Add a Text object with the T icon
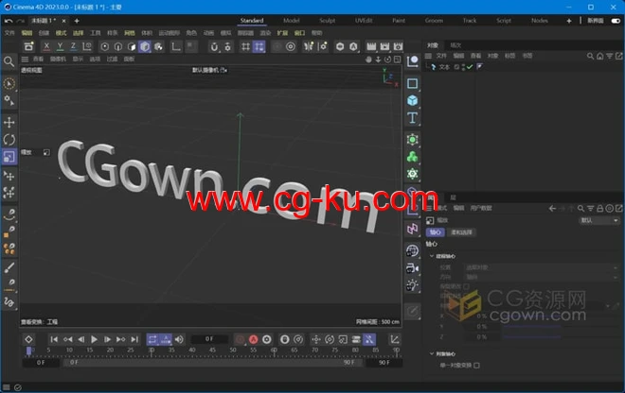The height and width of the screenshot is (393, 625). 412,118
